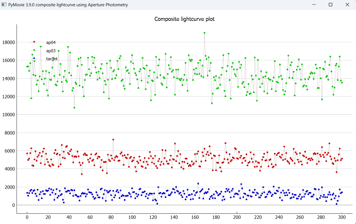Click the window title text in the title bar
The width and height of the screenshot is (356, 224).
pos(68,5)
